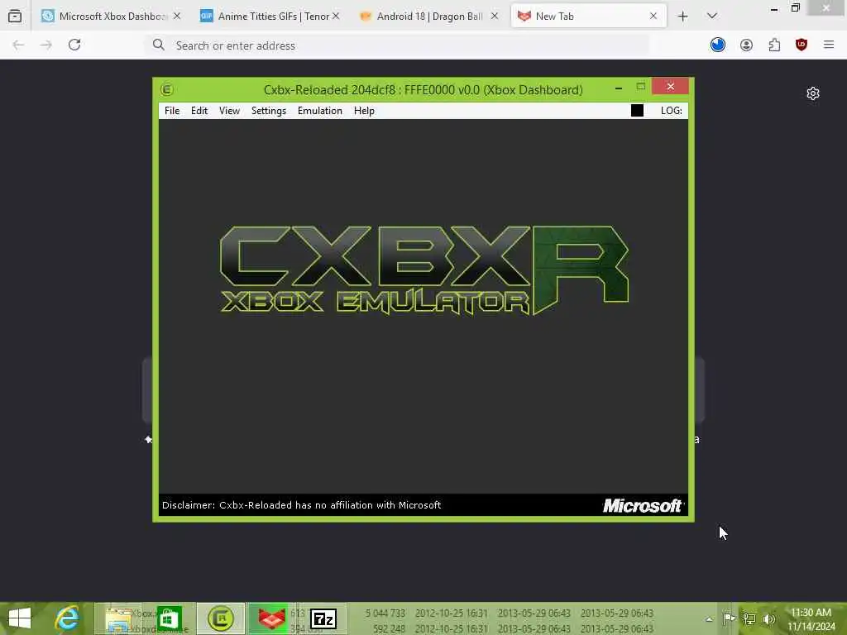Switch to Android 18 Dragon Ball tab

coord(429,17)
